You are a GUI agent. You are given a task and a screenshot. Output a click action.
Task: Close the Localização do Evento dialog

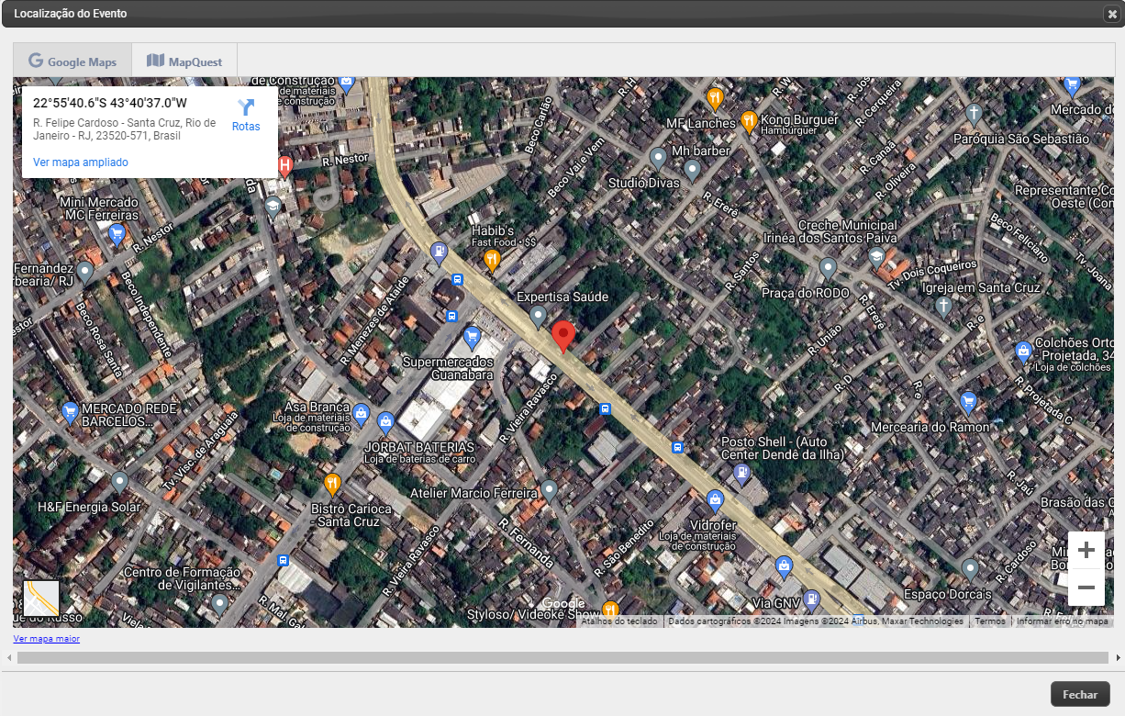click(x=1112, y=14)
